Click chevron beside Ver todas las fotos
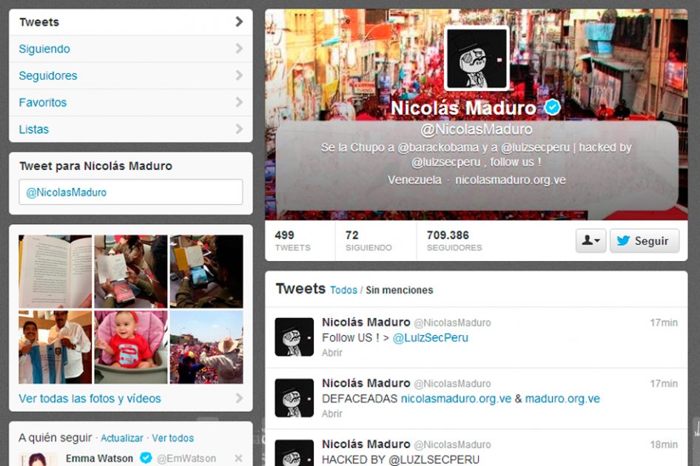This screenshot has height=466, width=700. 239,398
